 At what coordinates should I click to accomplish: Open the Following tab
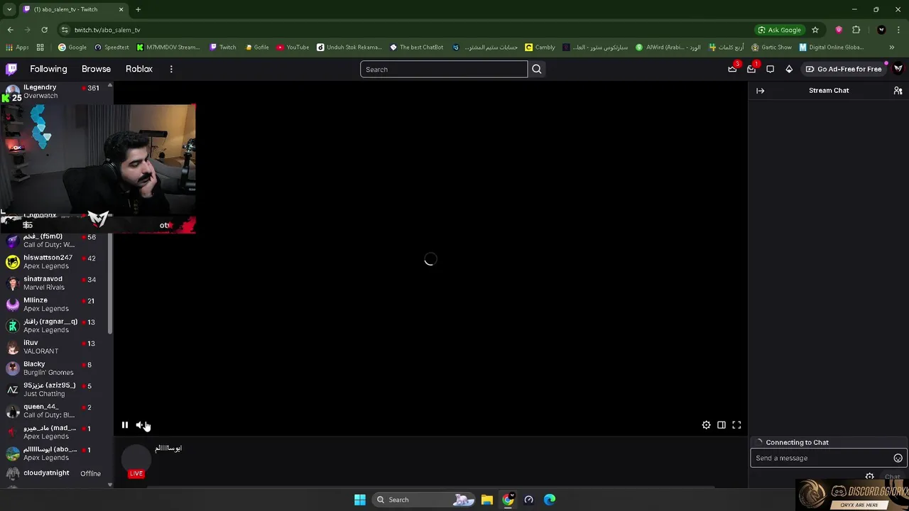[48, 69]
